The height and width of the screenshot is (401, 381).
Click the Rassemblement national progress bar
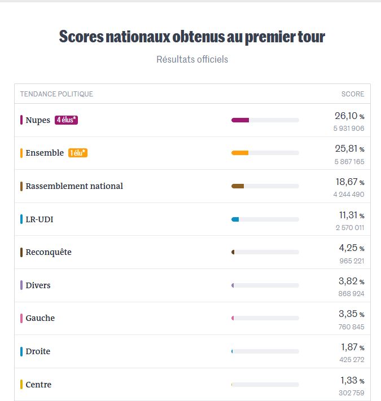[265, 186]
